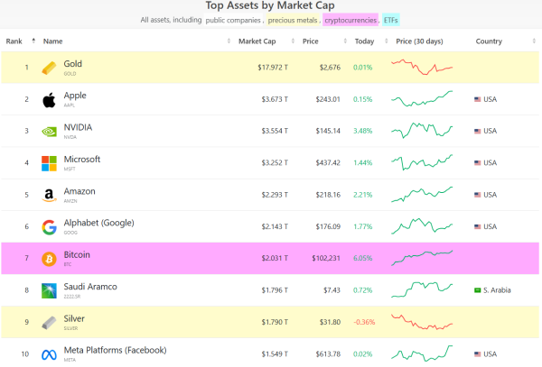The height and width of the screenshot is (367, 542).
Task: Open the Apple company page
Action: 75,96
